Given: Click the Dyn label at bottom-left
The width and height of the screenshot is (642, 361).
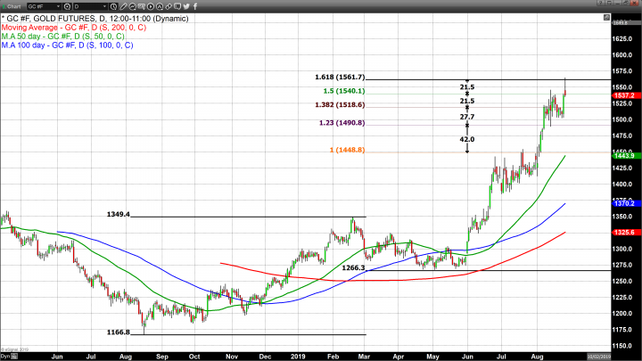Looking at the screenshot, I should (4, 357).
